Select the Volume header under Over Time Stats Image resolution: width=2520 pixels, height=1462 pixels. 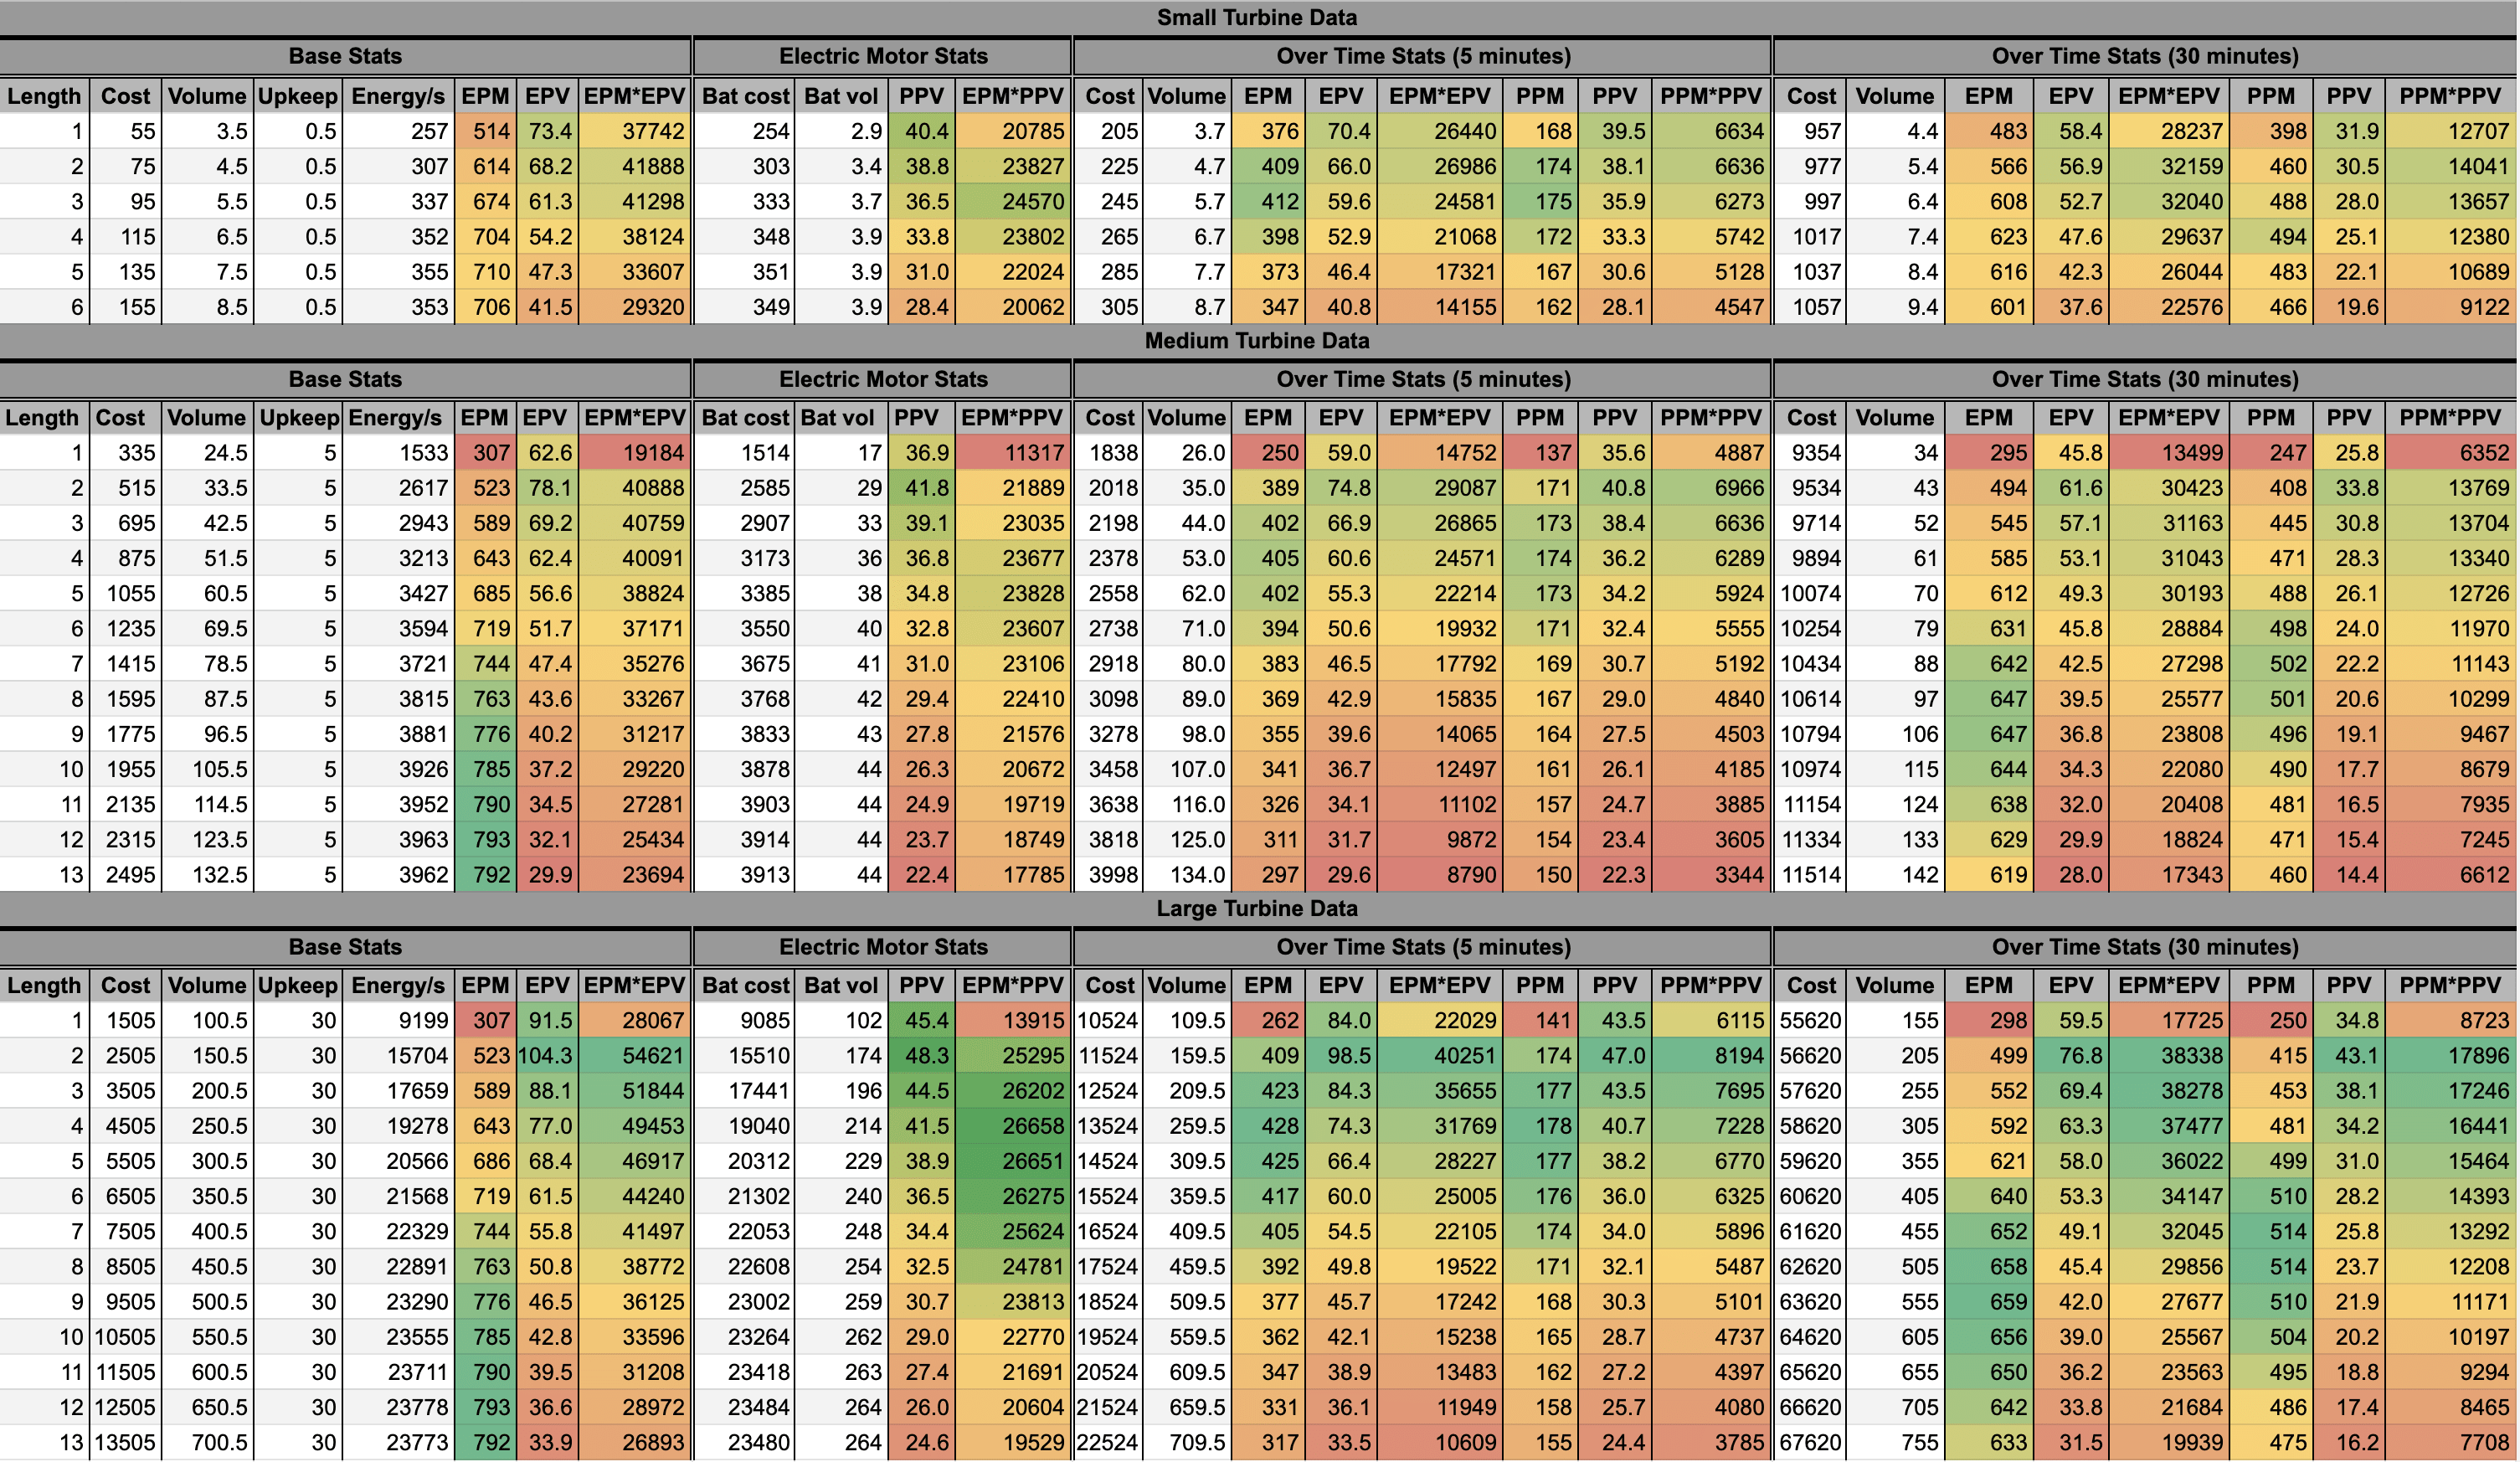[1188, 96]
